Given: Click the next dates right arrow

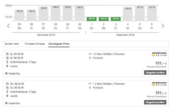Looking at the screenshot, I should coord(163,26).
